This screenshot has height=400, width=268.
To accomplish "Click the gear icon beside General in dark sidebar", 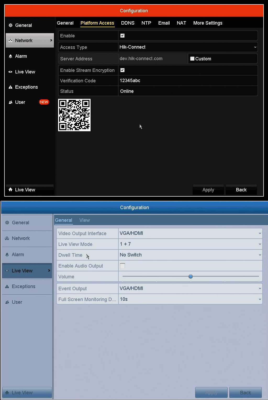I will [x=10, y=25].
